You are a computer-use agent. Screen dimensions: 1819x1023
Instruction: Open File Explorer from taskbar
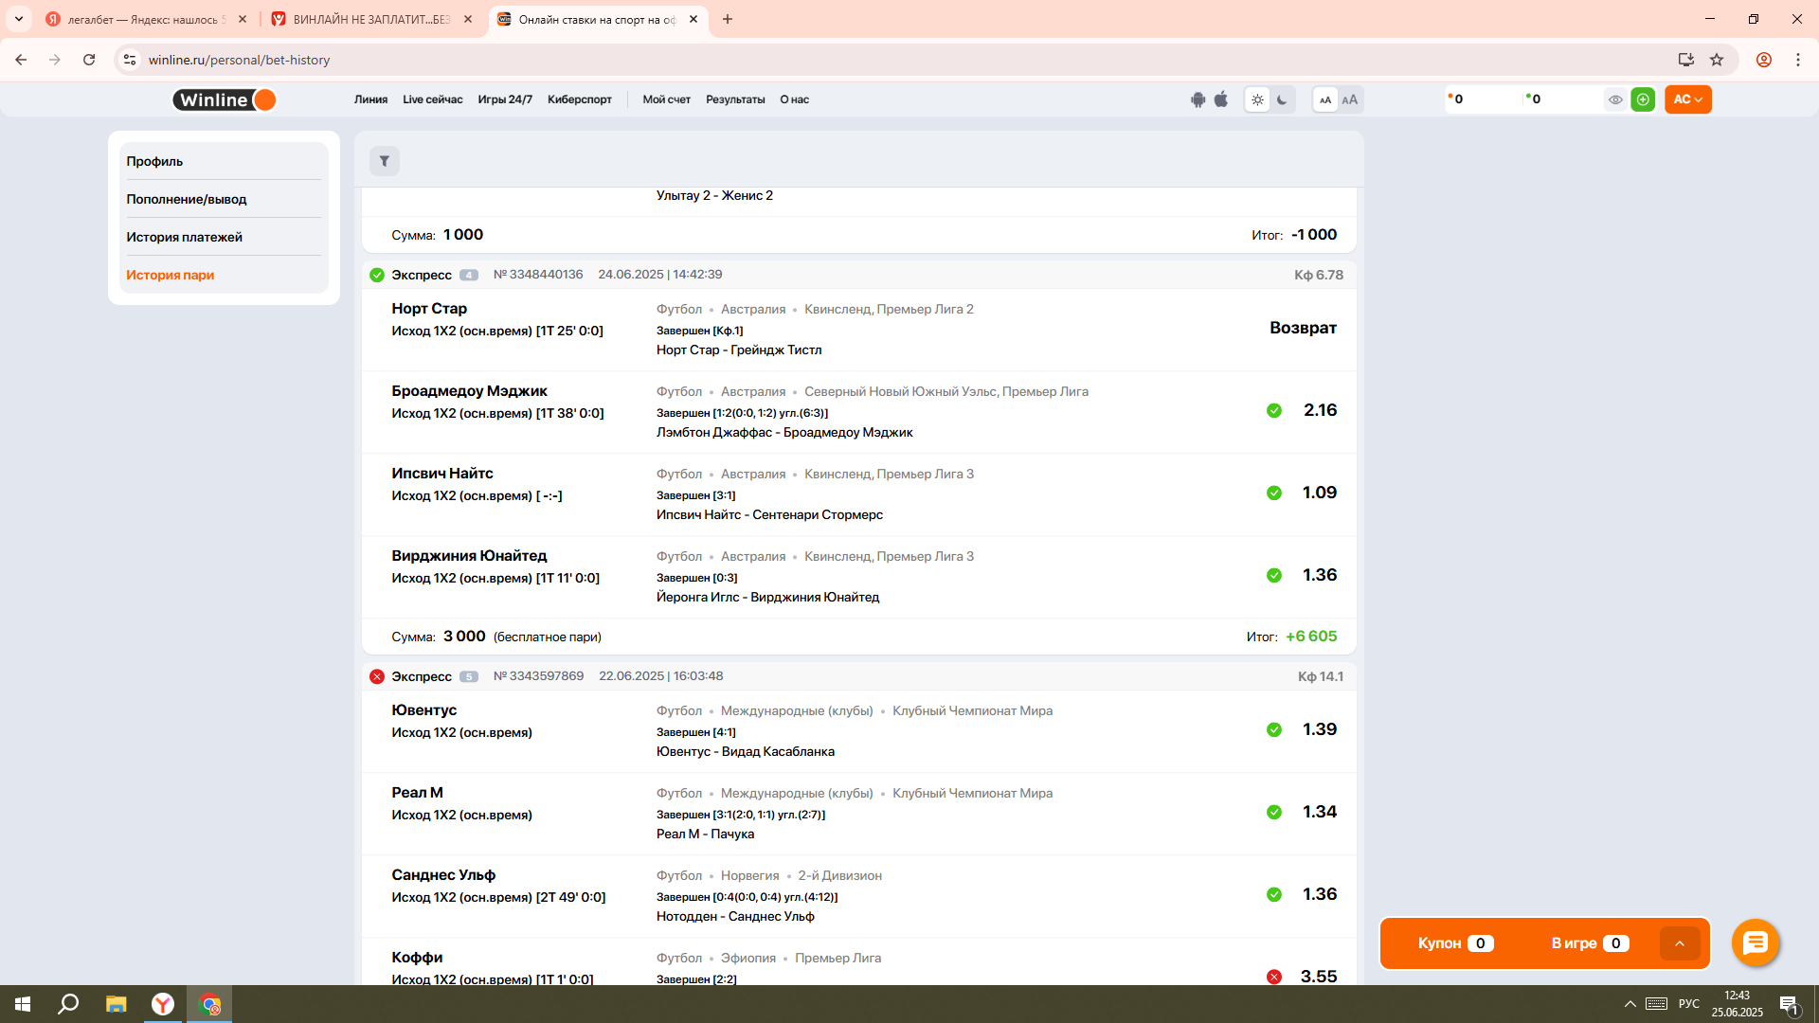click(x=116, y=1004)
